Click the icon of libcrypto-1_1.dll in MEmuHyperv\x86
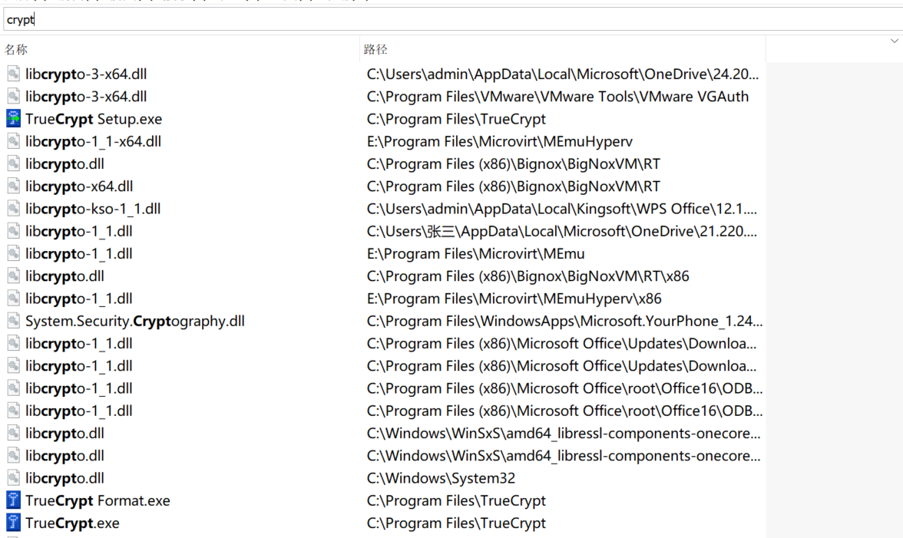The width and height of the screenshot is (903, 538). [x=13, y=299]
